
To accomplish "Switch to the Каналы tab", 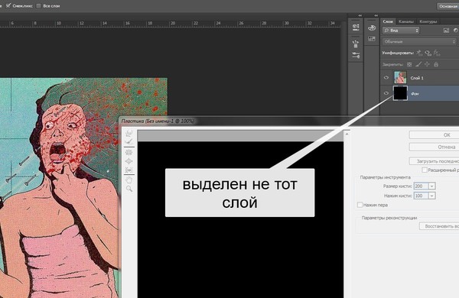I will point(406,21).
